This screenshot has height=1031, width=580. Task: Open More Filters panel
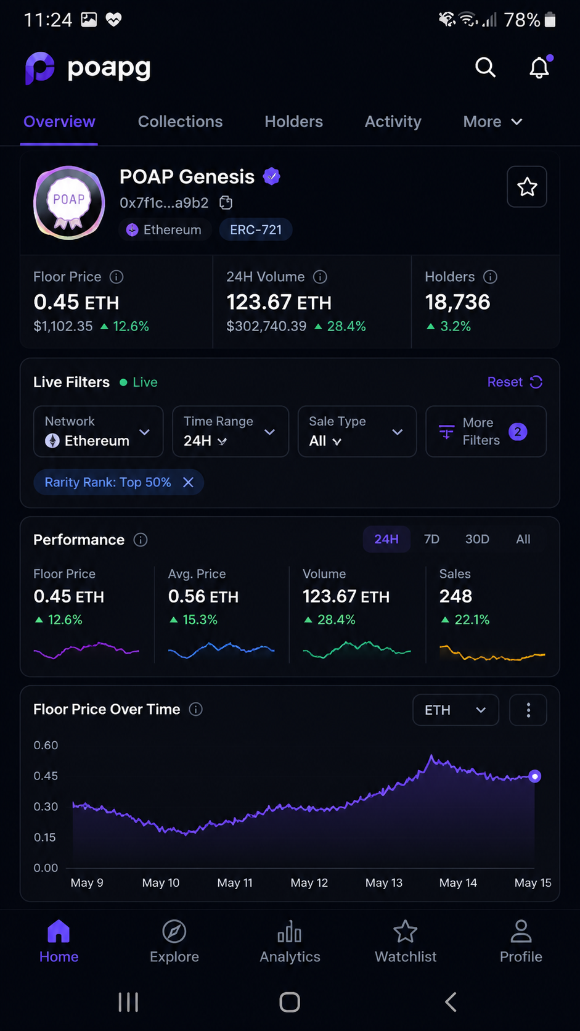pyautogui.click(x=486, y=432)
